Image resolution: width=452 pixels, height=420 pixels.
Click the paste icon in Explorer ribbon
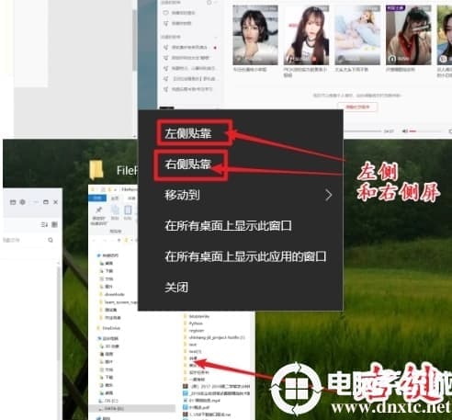pyautogui.click(x=128, y=210)
